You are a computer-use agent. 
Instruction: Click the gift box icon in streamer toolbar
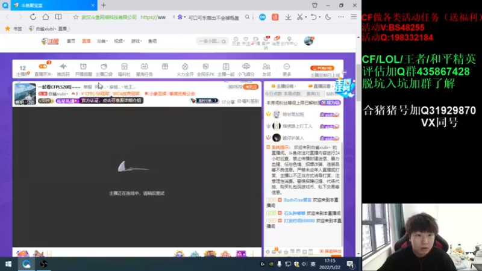[165, 67]
